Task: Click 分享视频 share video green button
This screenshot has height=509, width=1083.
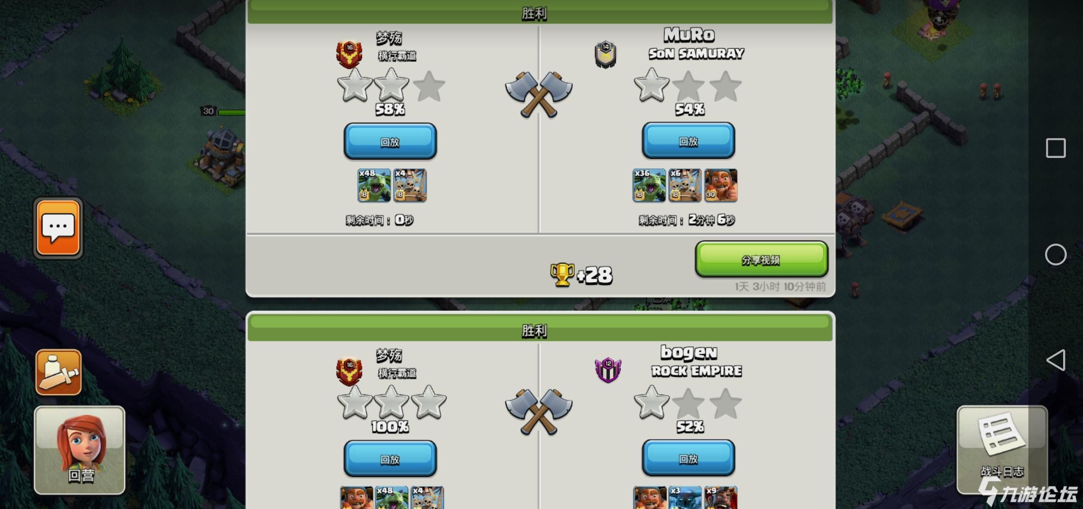Action: pyautogui.click(x=761, y=259)
